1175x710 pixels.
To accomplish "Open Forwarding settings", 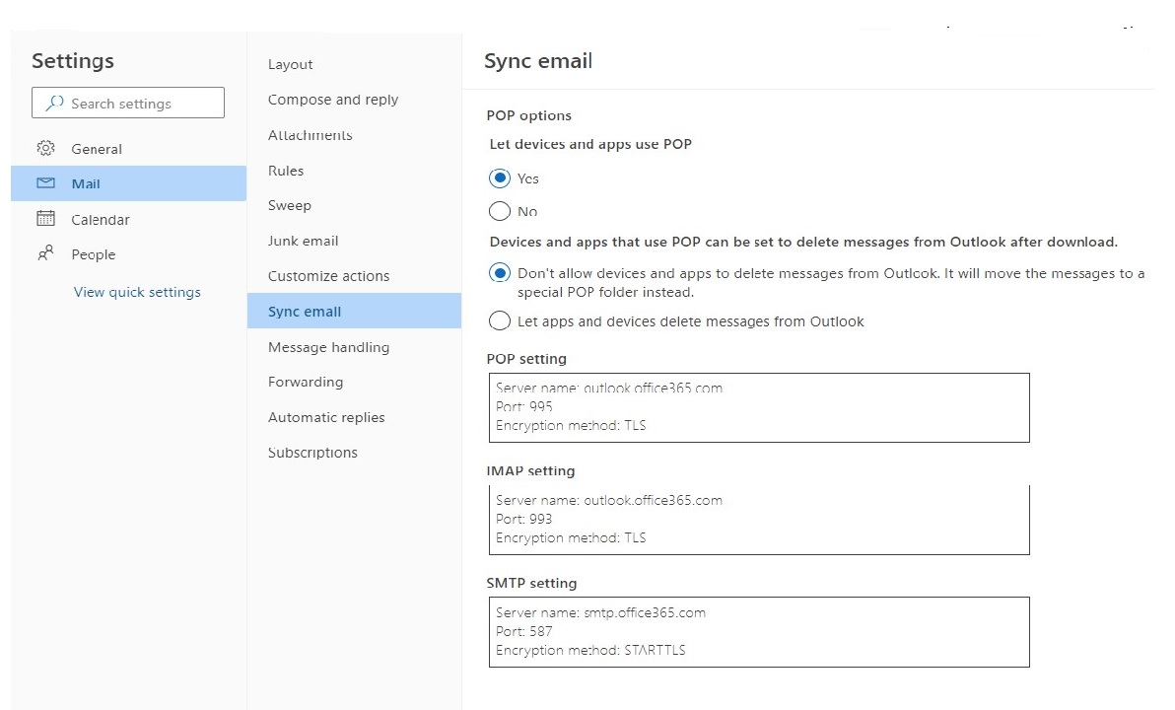I will 306,382.
